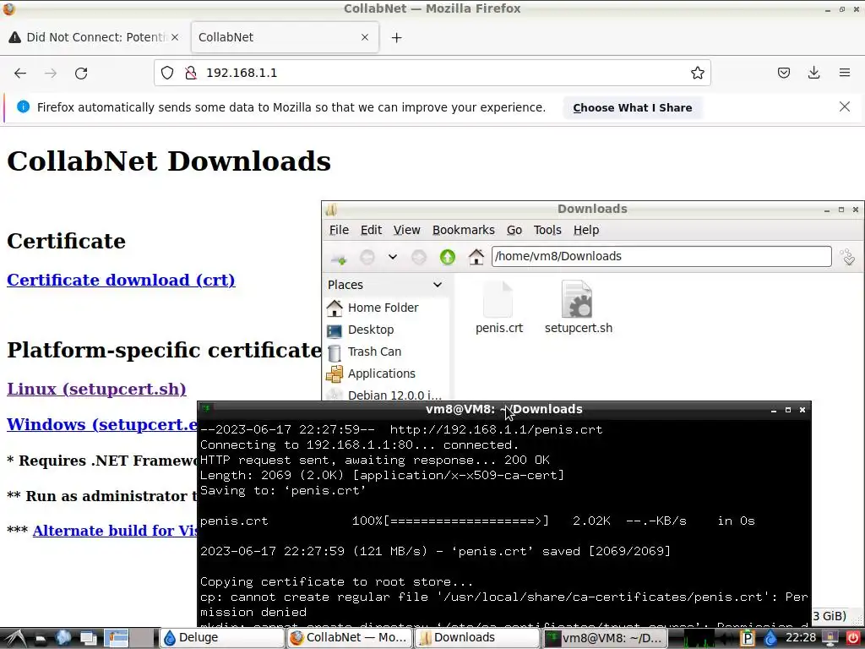Open the Save to Pocket icon

(x=783, y=73)
